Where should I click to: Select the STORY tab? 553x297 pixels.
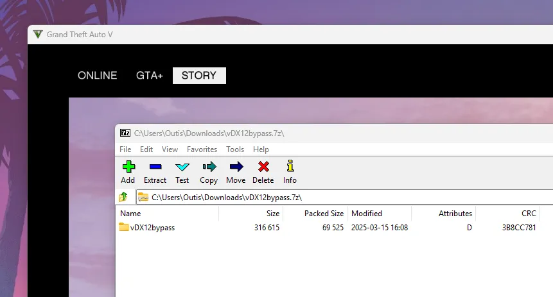[199, 76]
